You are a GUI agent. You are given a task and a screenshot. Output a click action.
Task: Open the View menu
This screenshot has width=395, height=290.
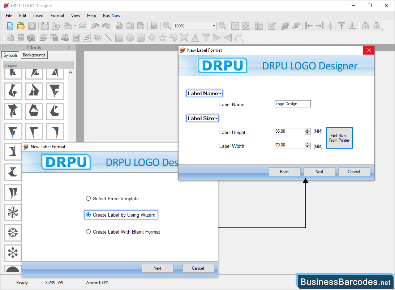tap(76, 16)
